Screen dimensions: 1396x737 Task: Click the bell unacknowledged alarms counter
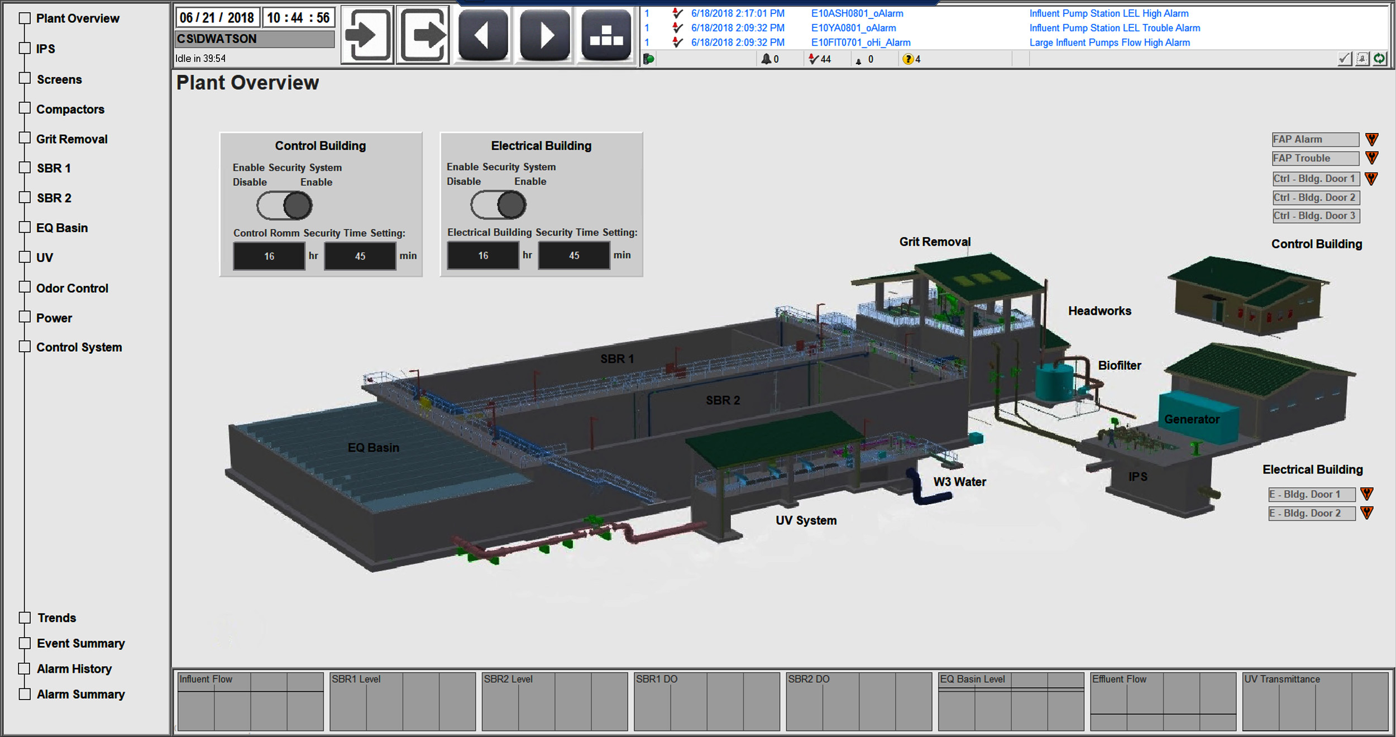click(x=770, y=59)
